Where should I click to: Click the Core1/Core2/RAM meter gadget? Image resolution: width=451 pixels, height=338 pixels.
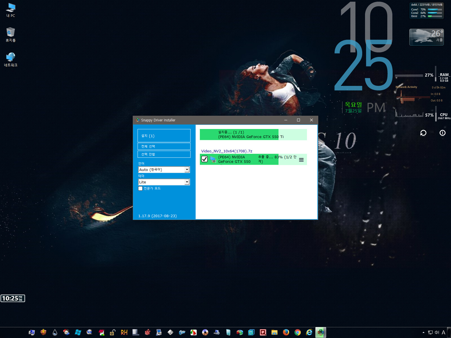(426, 11)
